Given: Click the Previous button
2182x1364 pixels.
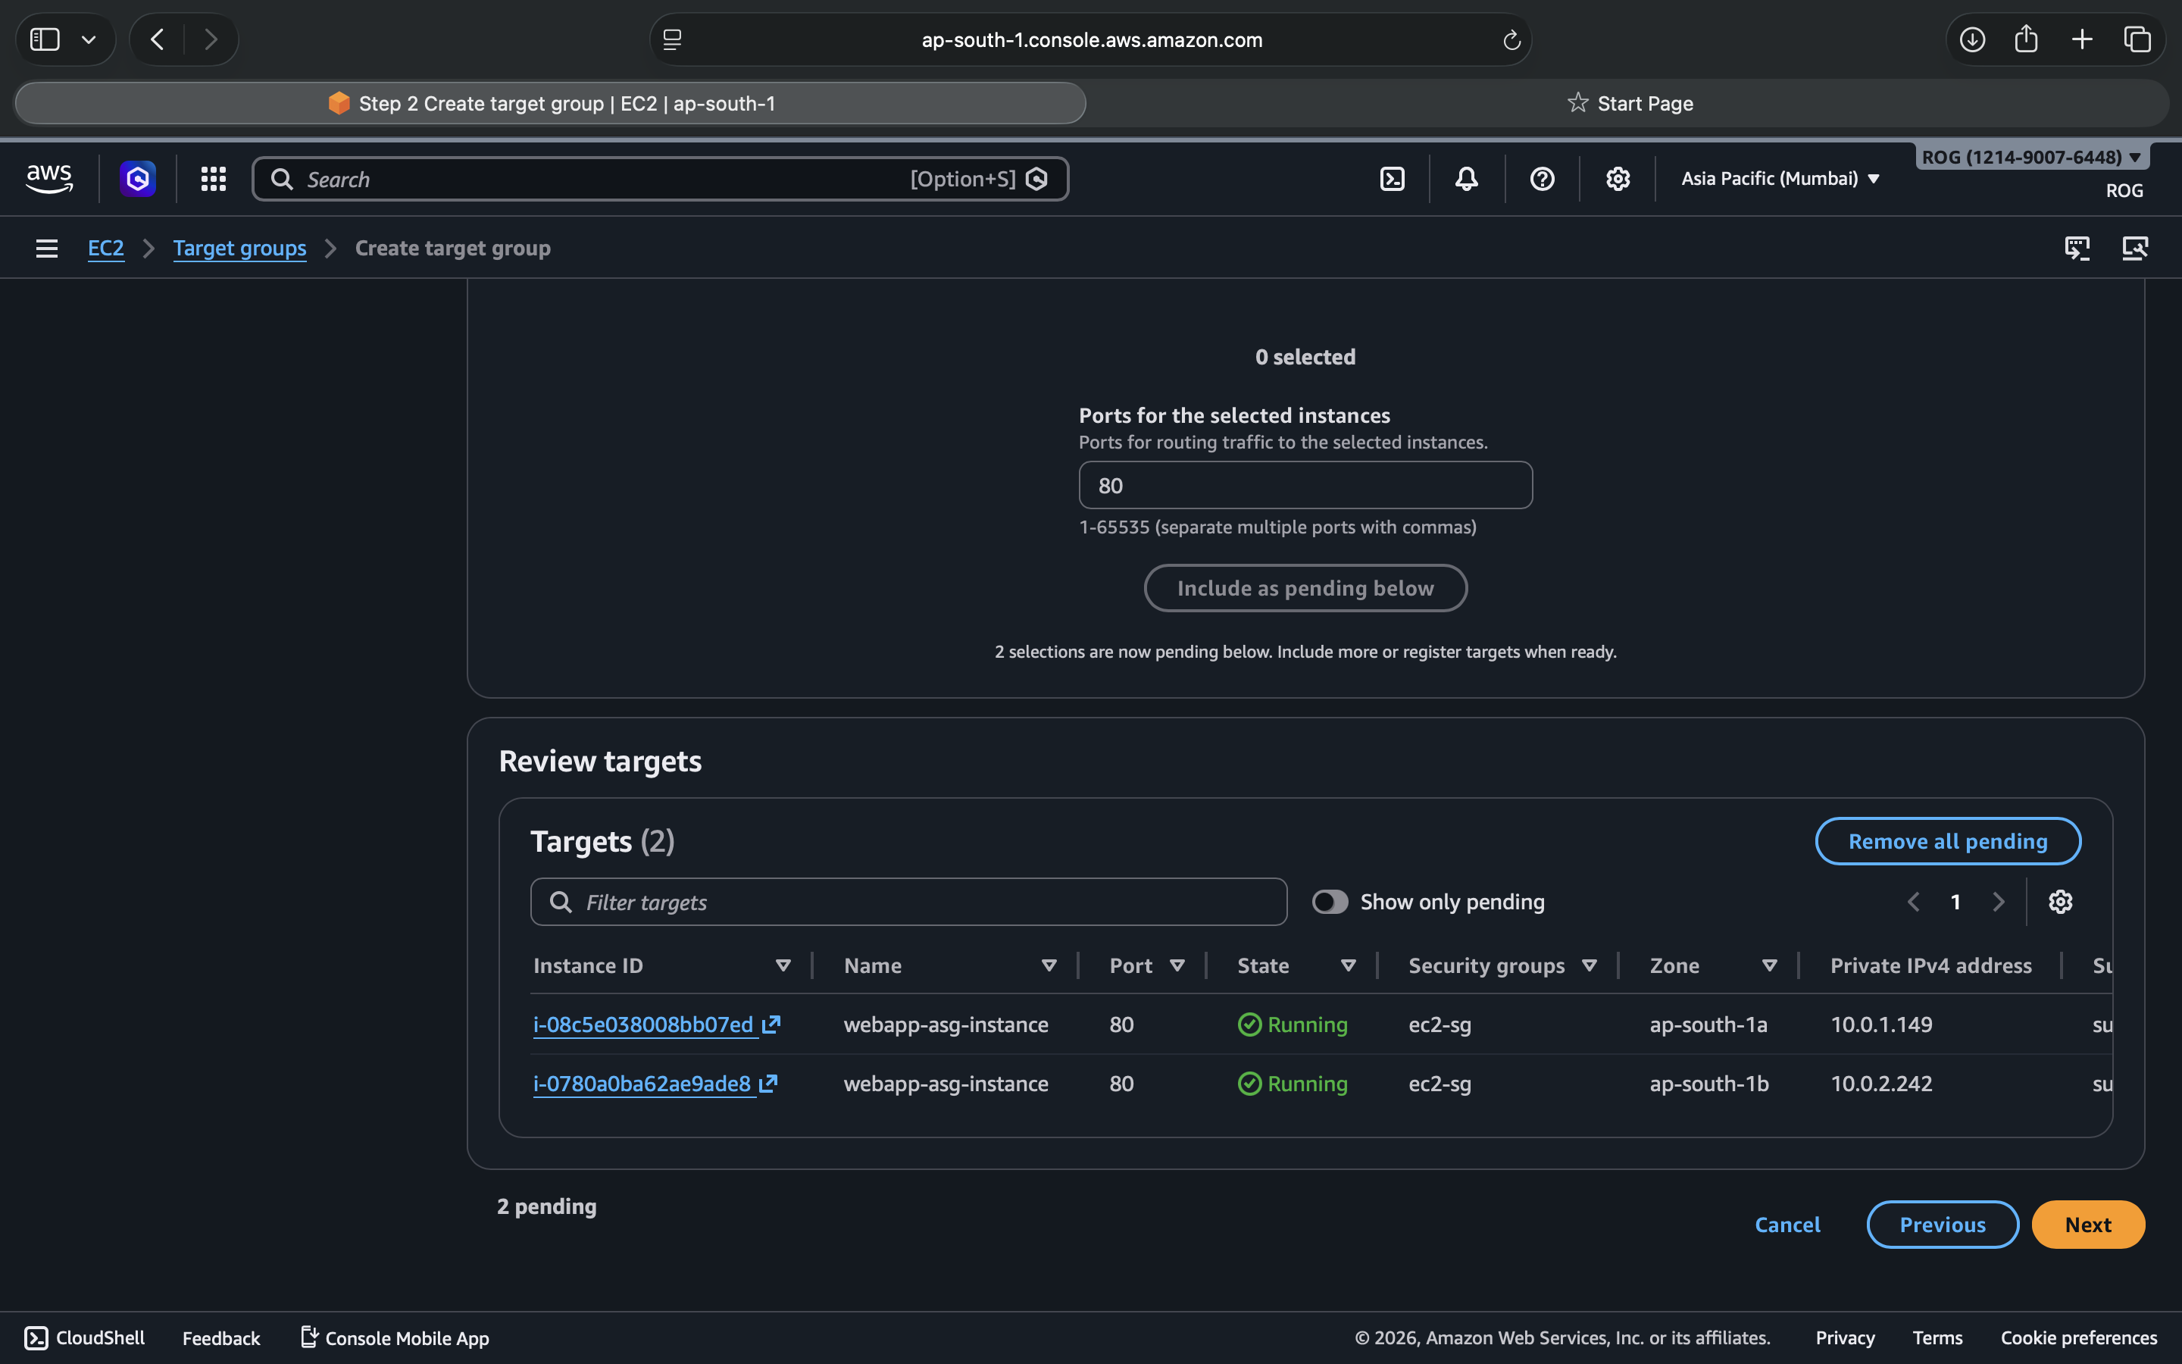Looking at the screenshot, I should (1942, 1224).
